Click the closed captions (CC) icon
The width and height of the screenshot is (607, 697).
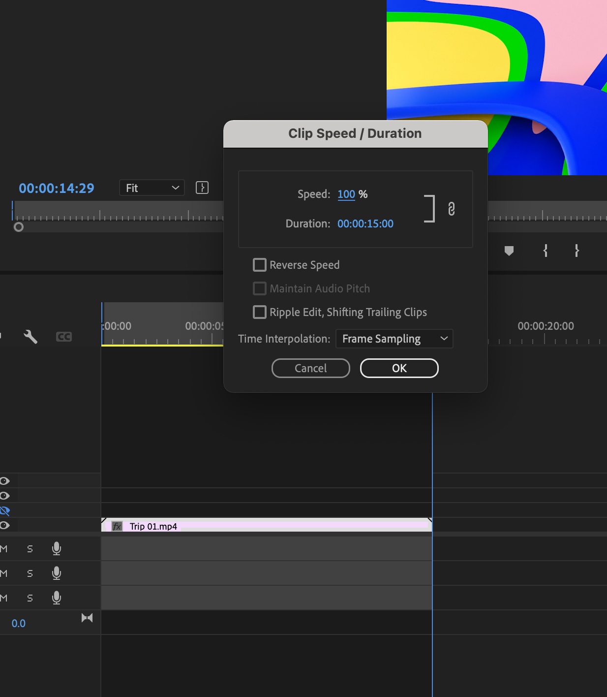64,337
